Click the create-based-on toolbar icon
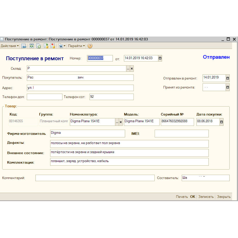The height and width of the screenshot is (238, 238). point(61,46)
